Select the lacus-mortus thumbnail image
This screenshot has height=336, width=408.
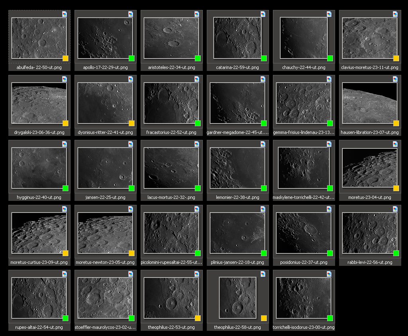(171, 168)
